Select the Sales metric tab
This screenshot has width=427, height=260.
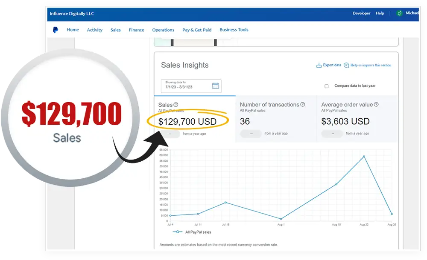195,119
